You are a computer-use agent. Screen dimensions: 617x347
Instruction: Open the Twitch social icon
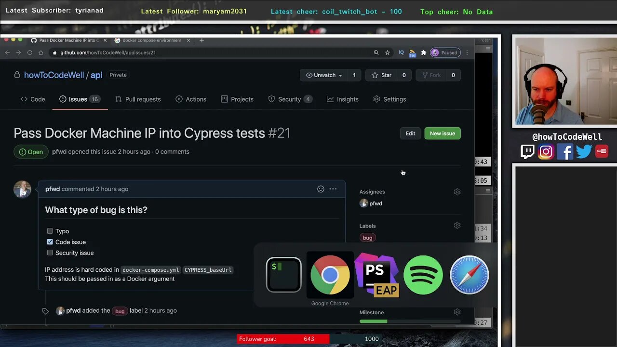pos(528,152)
